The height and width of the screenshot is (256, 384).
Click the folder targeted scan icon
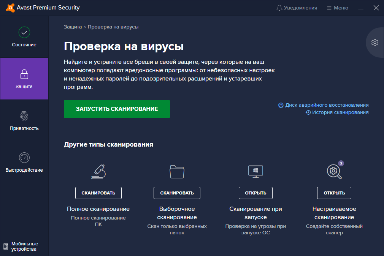click(177, 172)
